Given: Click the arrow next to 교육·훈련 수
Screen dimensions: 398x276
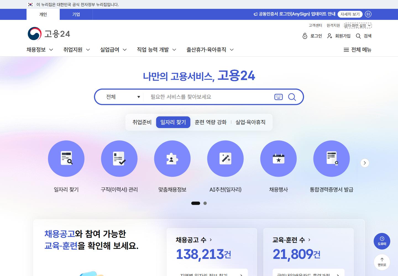Looking at the screenshot, I should 309,240.
